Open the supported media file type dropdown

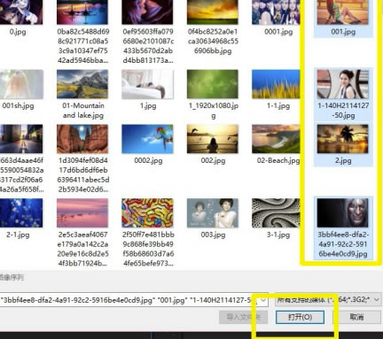(327, 300)
